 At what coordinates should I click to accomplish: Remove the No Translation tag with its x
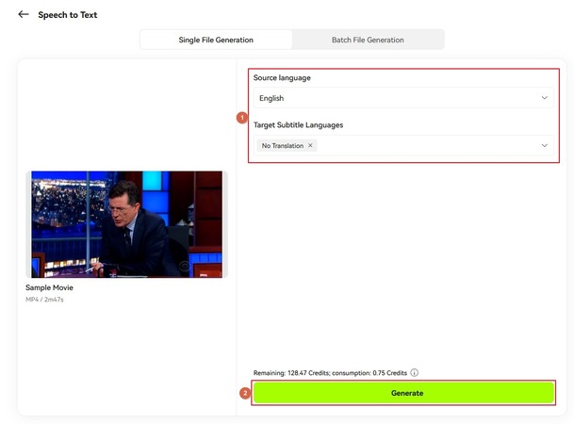pos(310,145)
